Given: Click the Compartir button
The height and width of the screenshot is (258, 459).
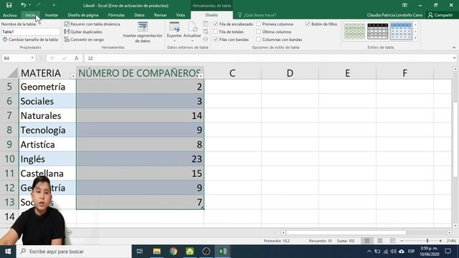Looking at the screenshot, I should [x=440, y=15].
